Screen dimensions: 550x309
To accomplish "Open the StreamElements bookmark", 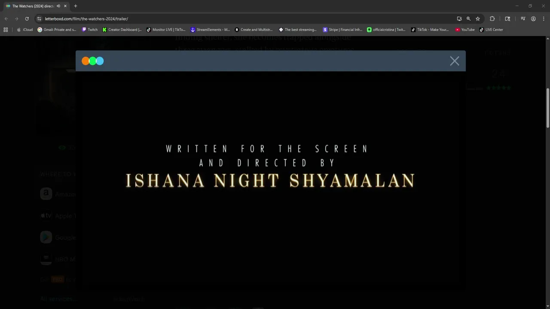I will coord(210,30).
